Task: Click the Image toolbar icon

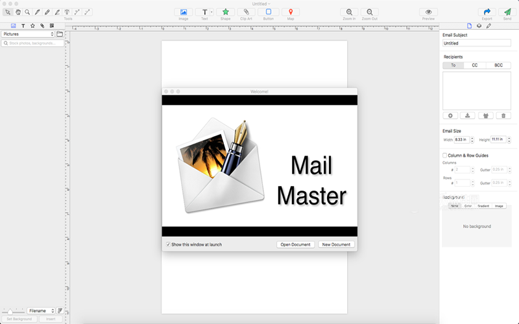Action: pos(184,12)
